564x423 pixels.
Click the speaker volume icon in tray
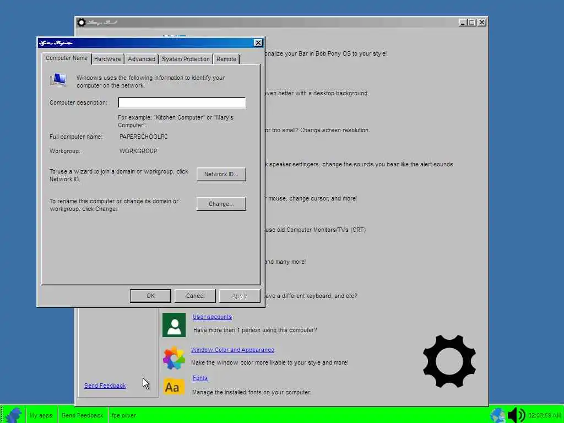click(516, 415)
